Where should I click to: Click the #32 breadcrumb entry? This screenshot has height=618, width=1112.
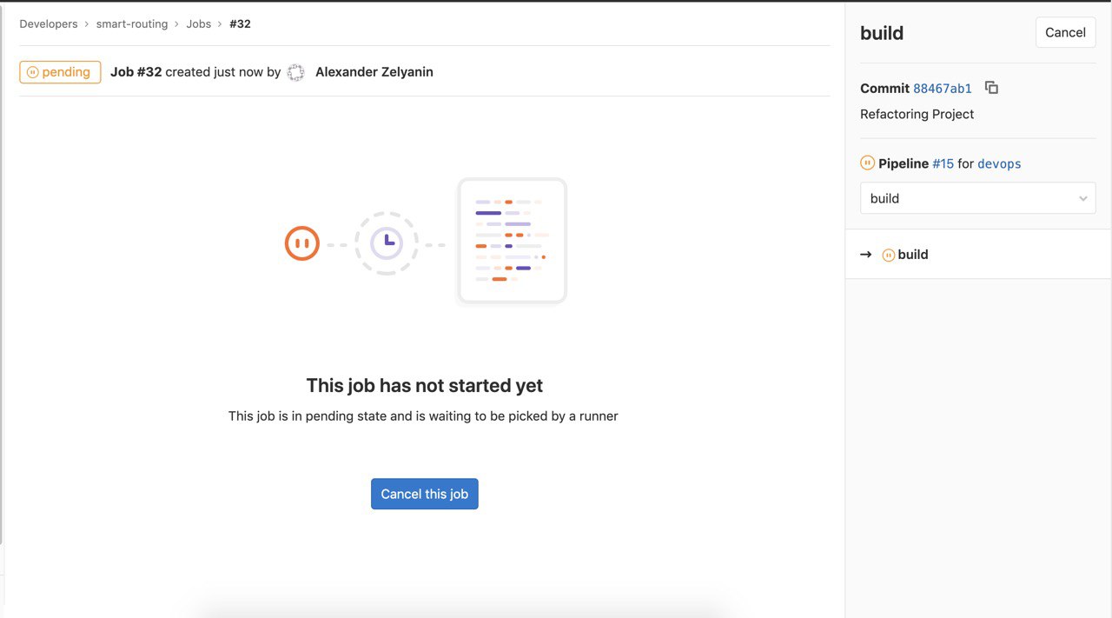coord(241,23)
